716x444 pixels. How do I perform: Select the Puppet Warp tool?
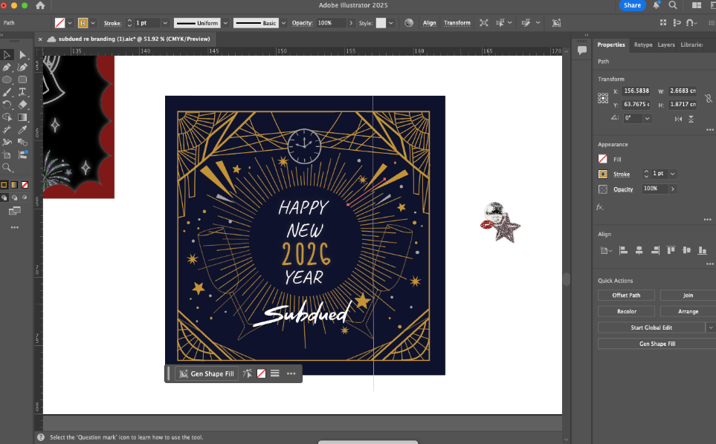[7, 143]
